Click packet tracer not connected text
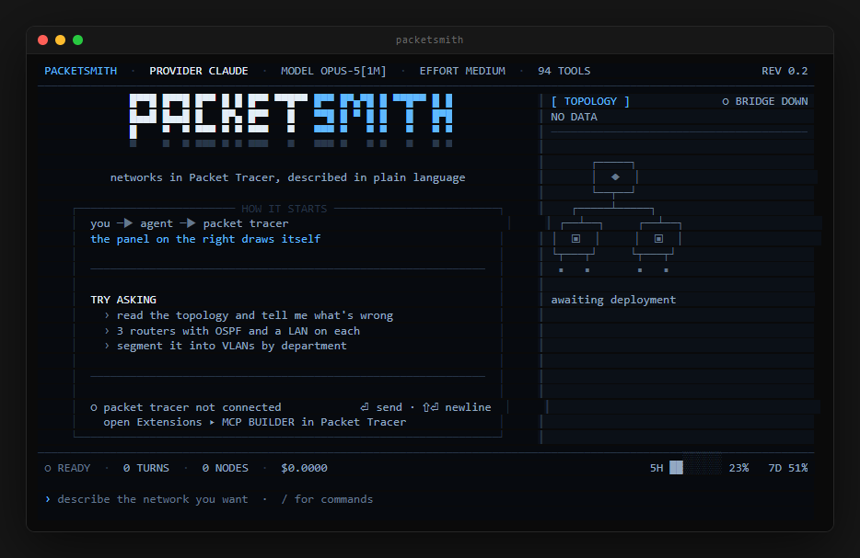 pos(192,407)
